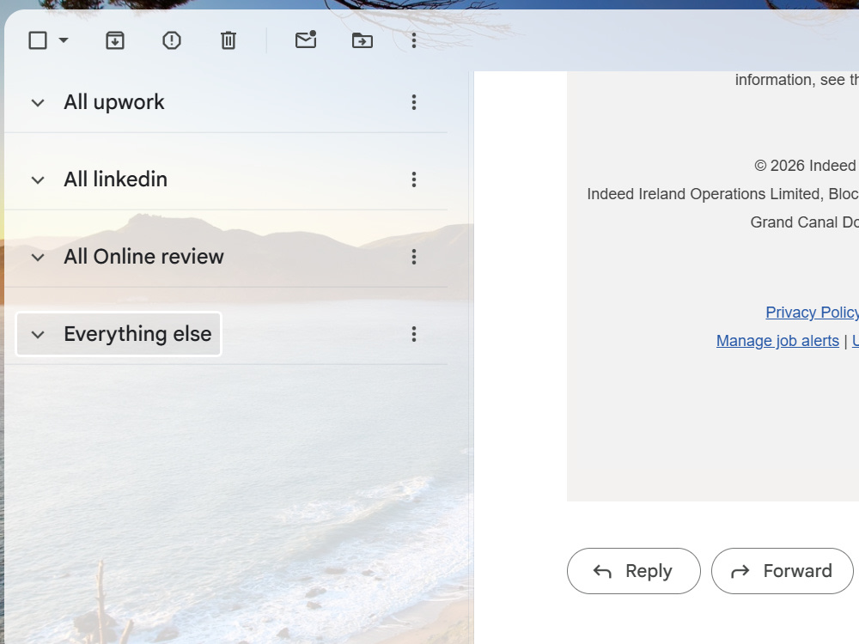Click the Mark as unread envelope icon
The width and height of the screenshot is (859, 644).
(306, 39)
